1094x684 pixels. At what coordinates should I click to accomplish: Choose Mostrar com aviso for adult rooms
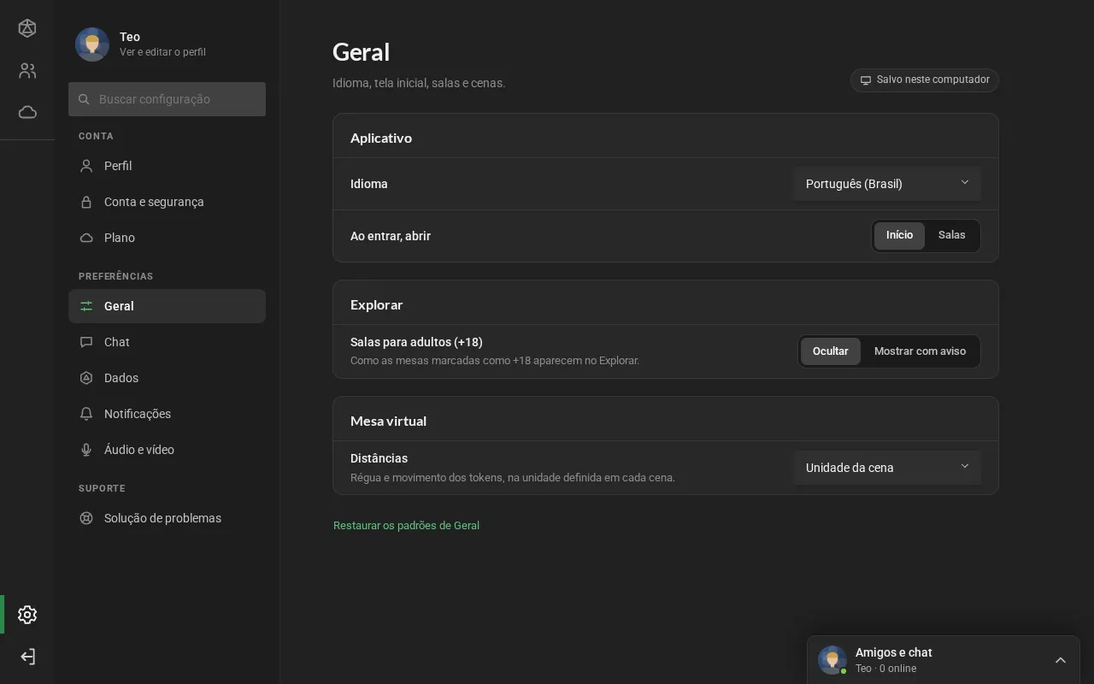(x=920, y=351)
